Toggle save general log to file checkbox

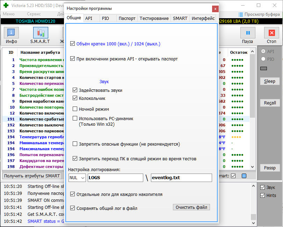tap(72, 208)
